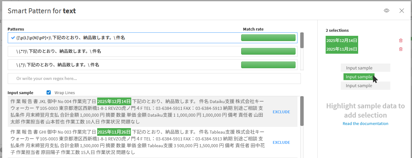The image size is (412, 158).
Task: Exclude the first input sample row
Action: 281,112
